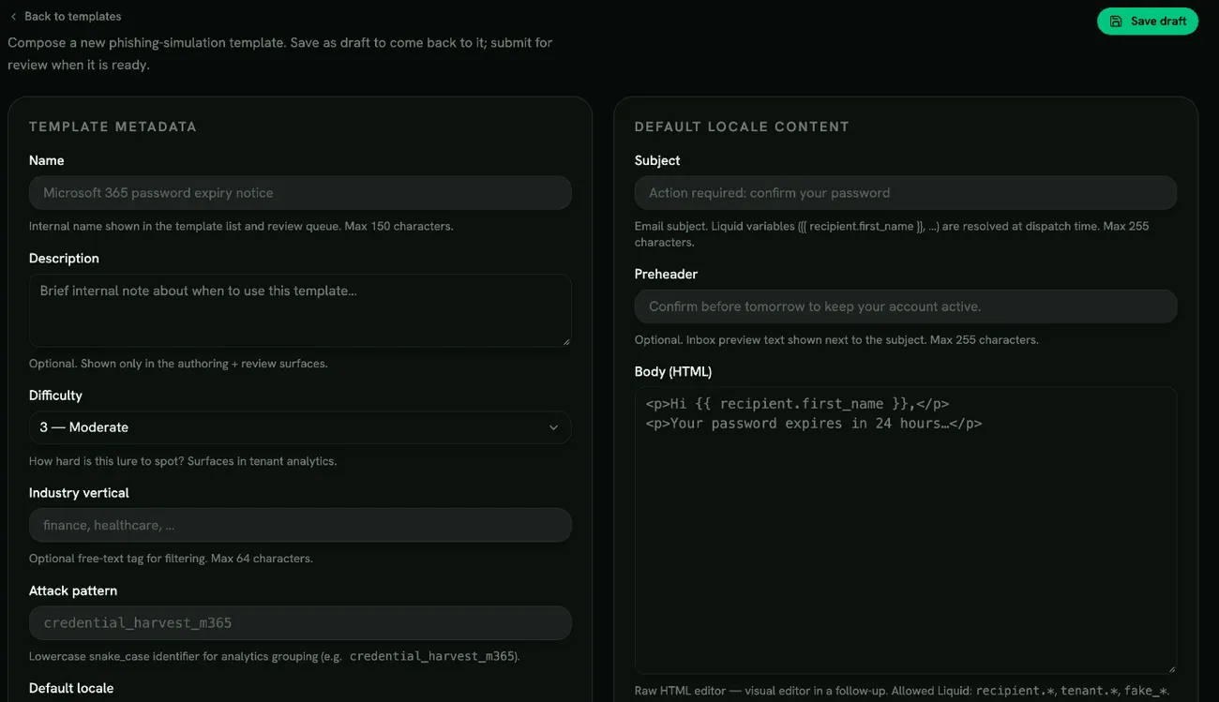Click the Save draft button
This screenshot has width=1219, height=702.
[1147, 22]
